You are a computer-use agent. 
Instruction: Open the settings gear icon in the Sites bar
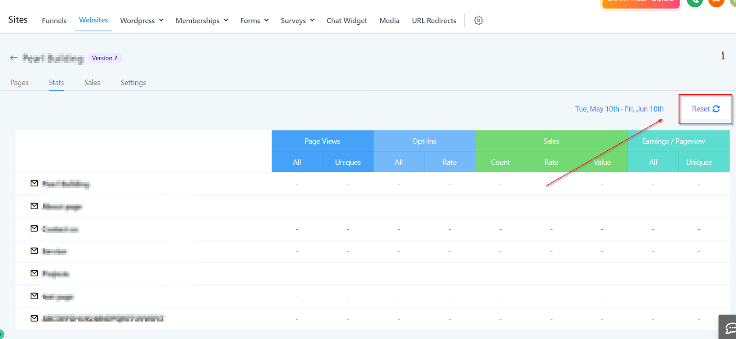click(x=478, y=20)
